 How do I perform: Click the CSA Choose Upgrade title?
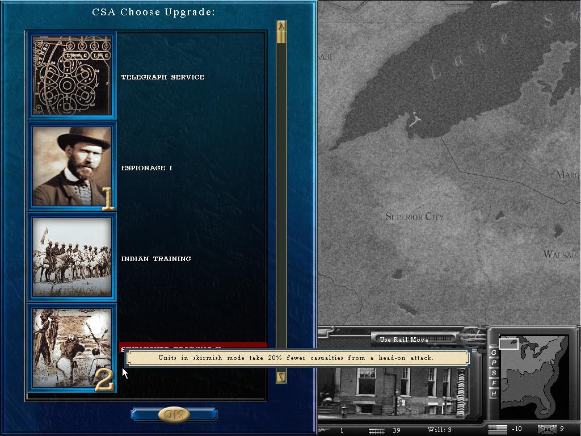153,12
